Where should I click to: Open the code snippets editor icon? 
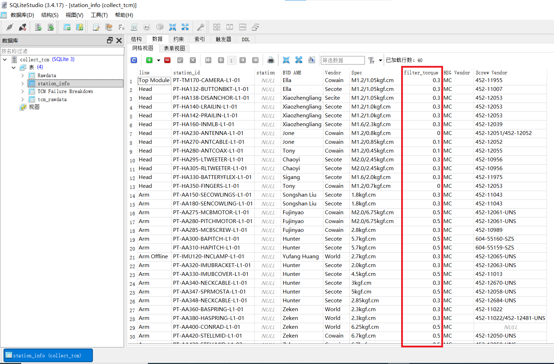[134, 27]
